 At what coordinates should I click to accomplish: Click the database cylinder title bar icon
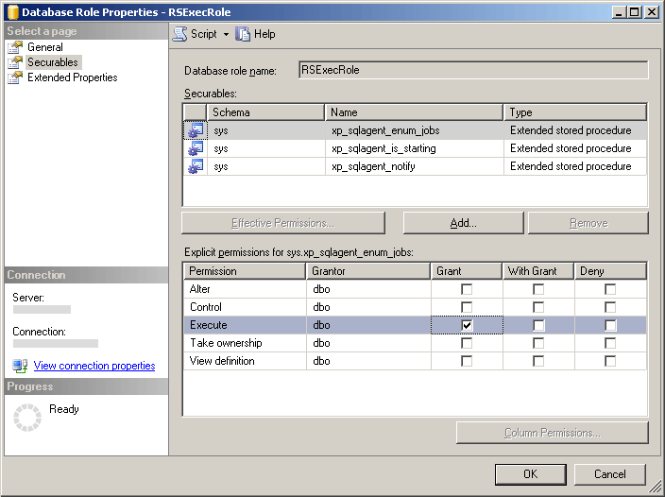13,12
